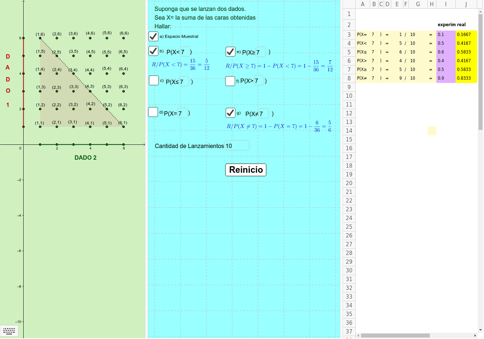Uncheck the e) P(X≥7) checkbox

tap(231, 52)
